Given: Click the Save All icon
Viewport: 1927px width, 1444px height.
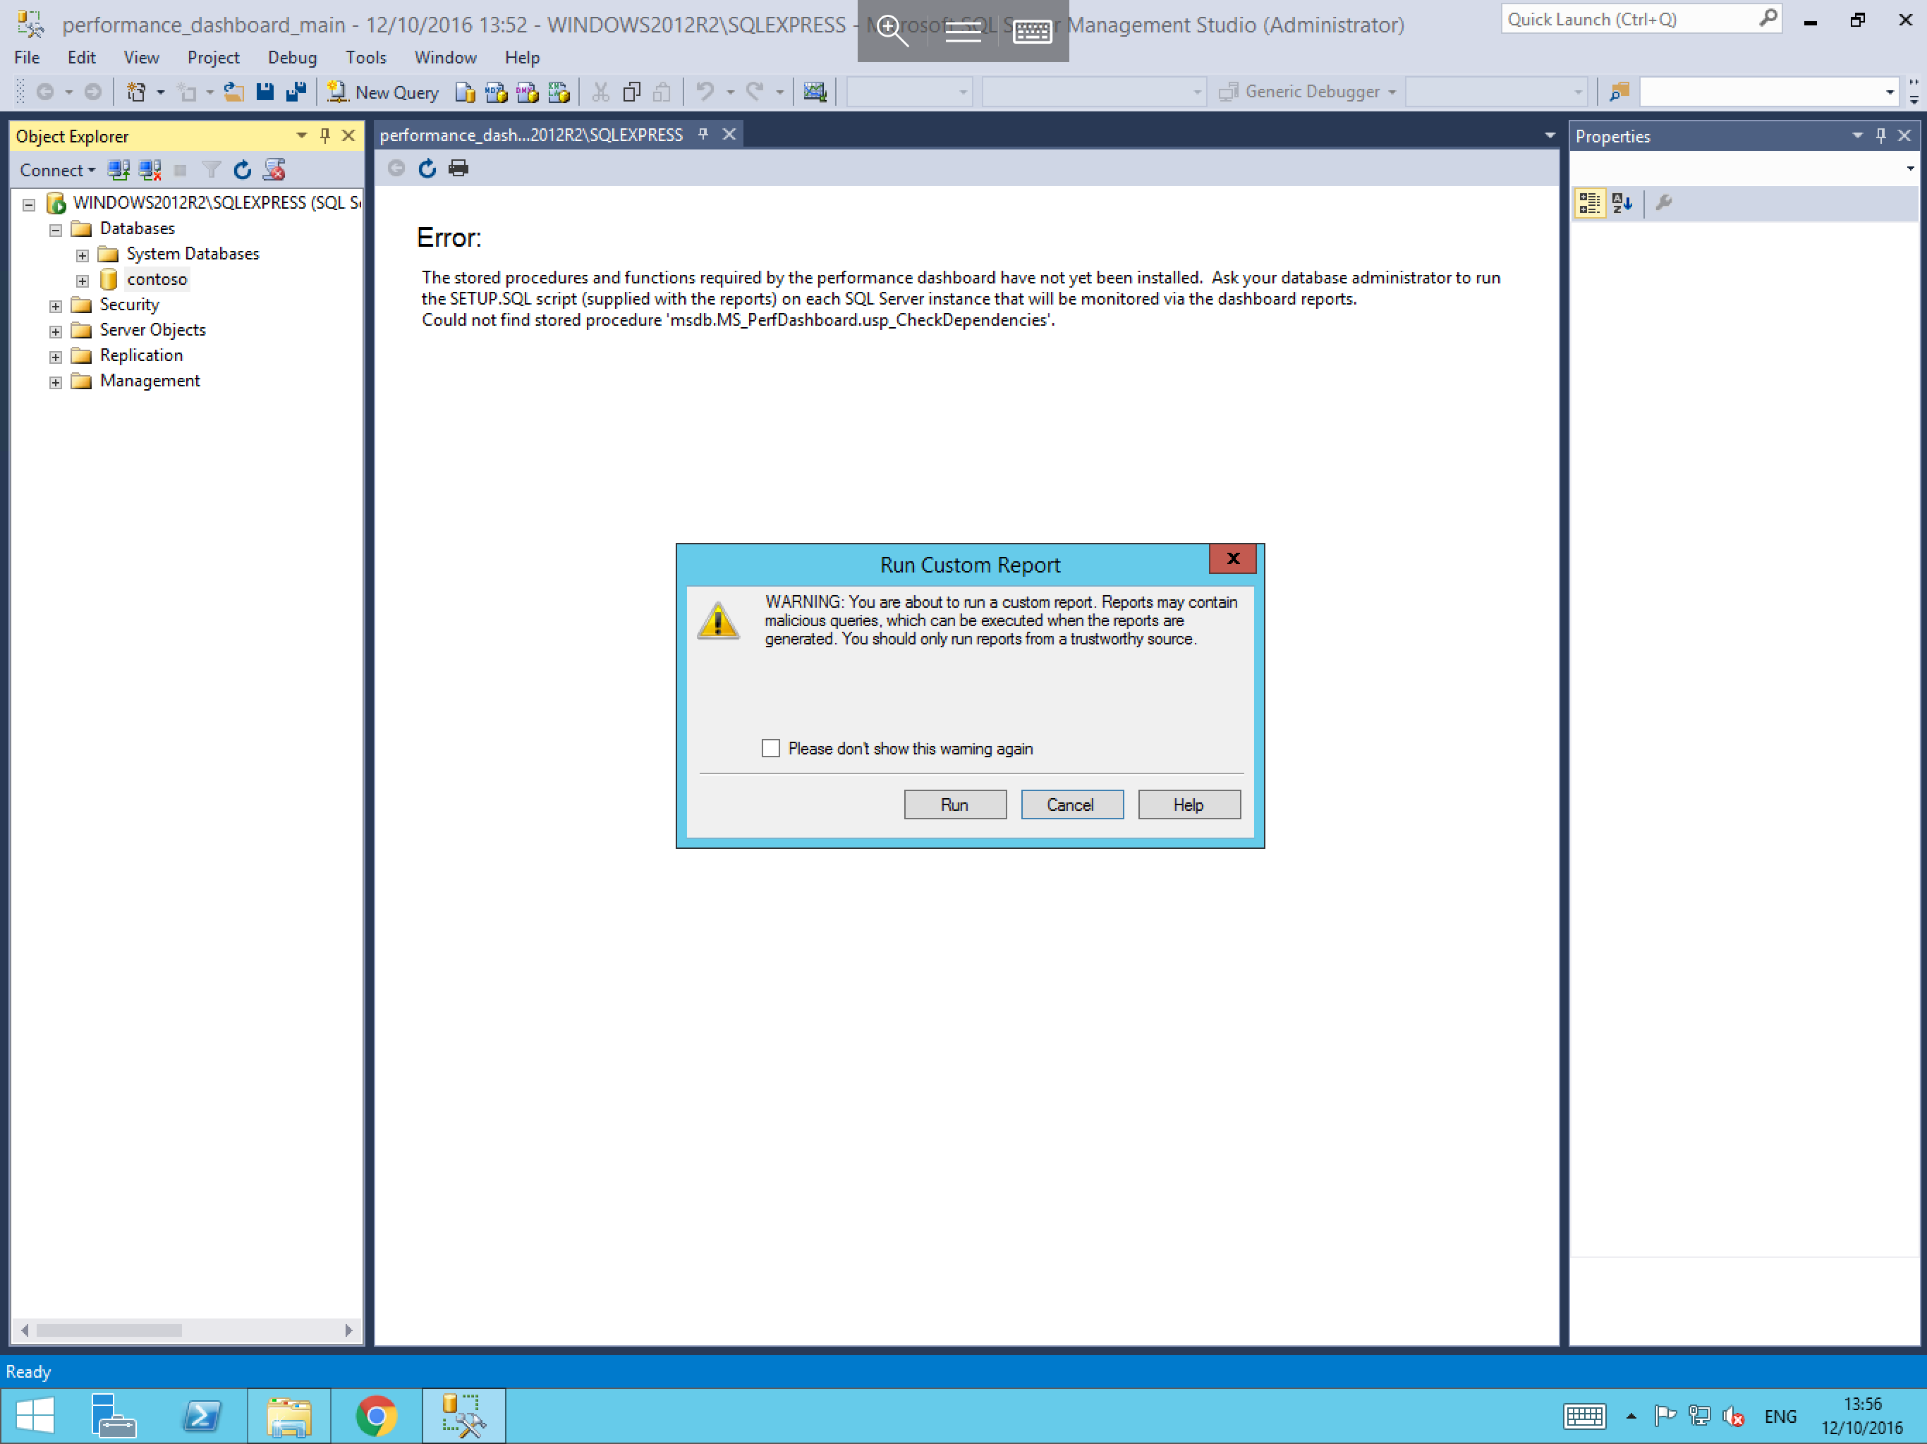Looking at the screenshot, I should tap(296, 92).
